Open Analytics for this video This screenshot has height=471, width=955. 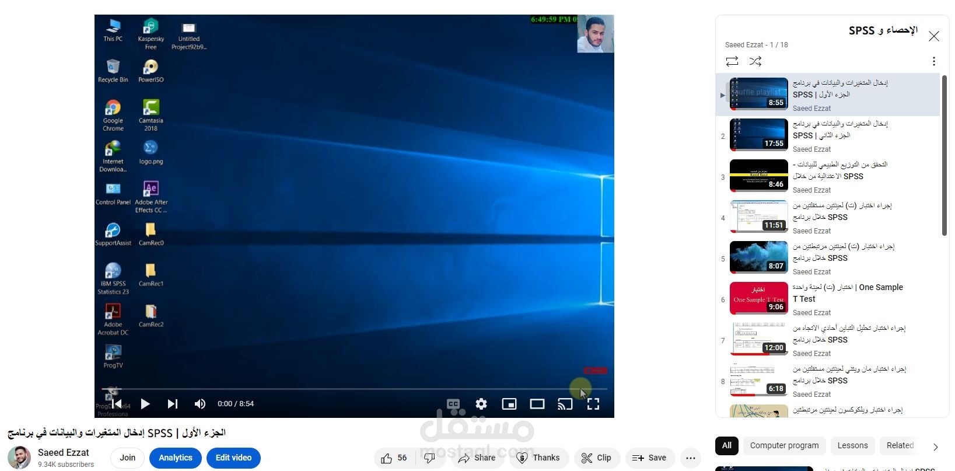(x=176, y=458)
